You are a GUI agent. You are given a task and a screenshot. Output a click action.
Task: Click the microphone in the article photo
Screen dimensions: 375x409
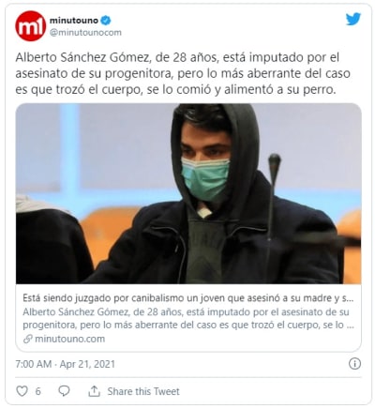pos(274,200)
